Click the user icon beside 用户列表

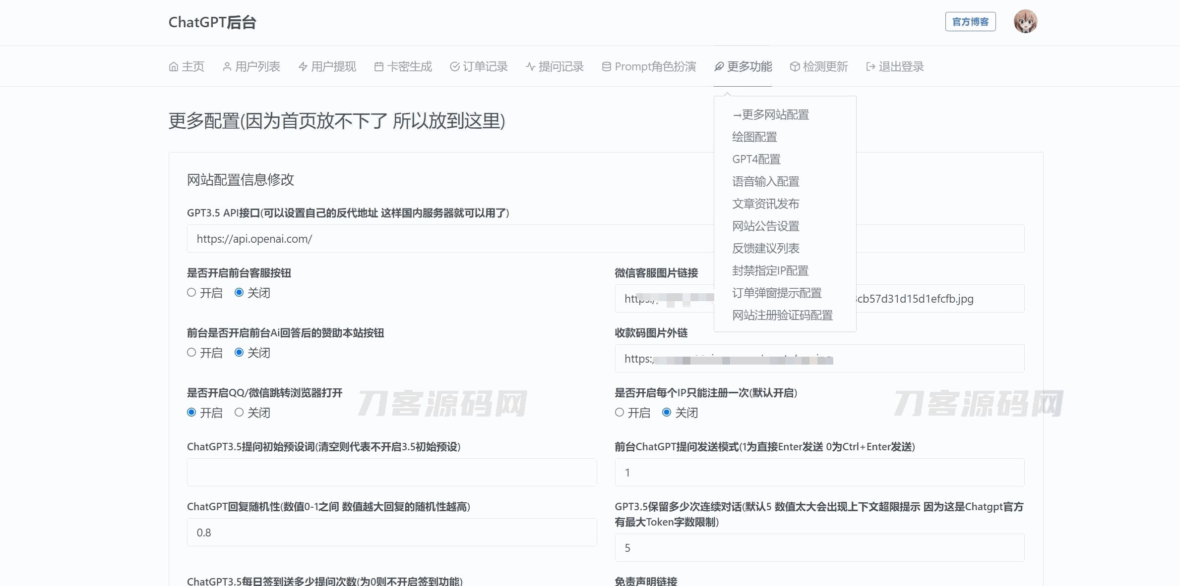click(x=227, y=66)
